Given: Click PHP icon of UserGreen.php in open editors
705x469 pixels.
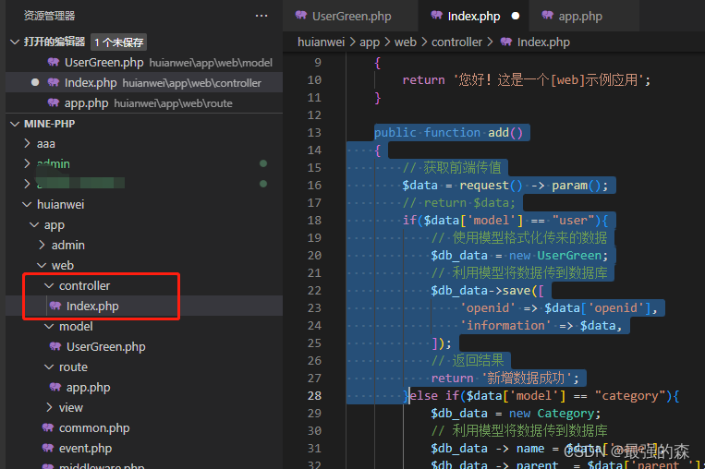Looking at the screenshot, I should pos(54,62).
